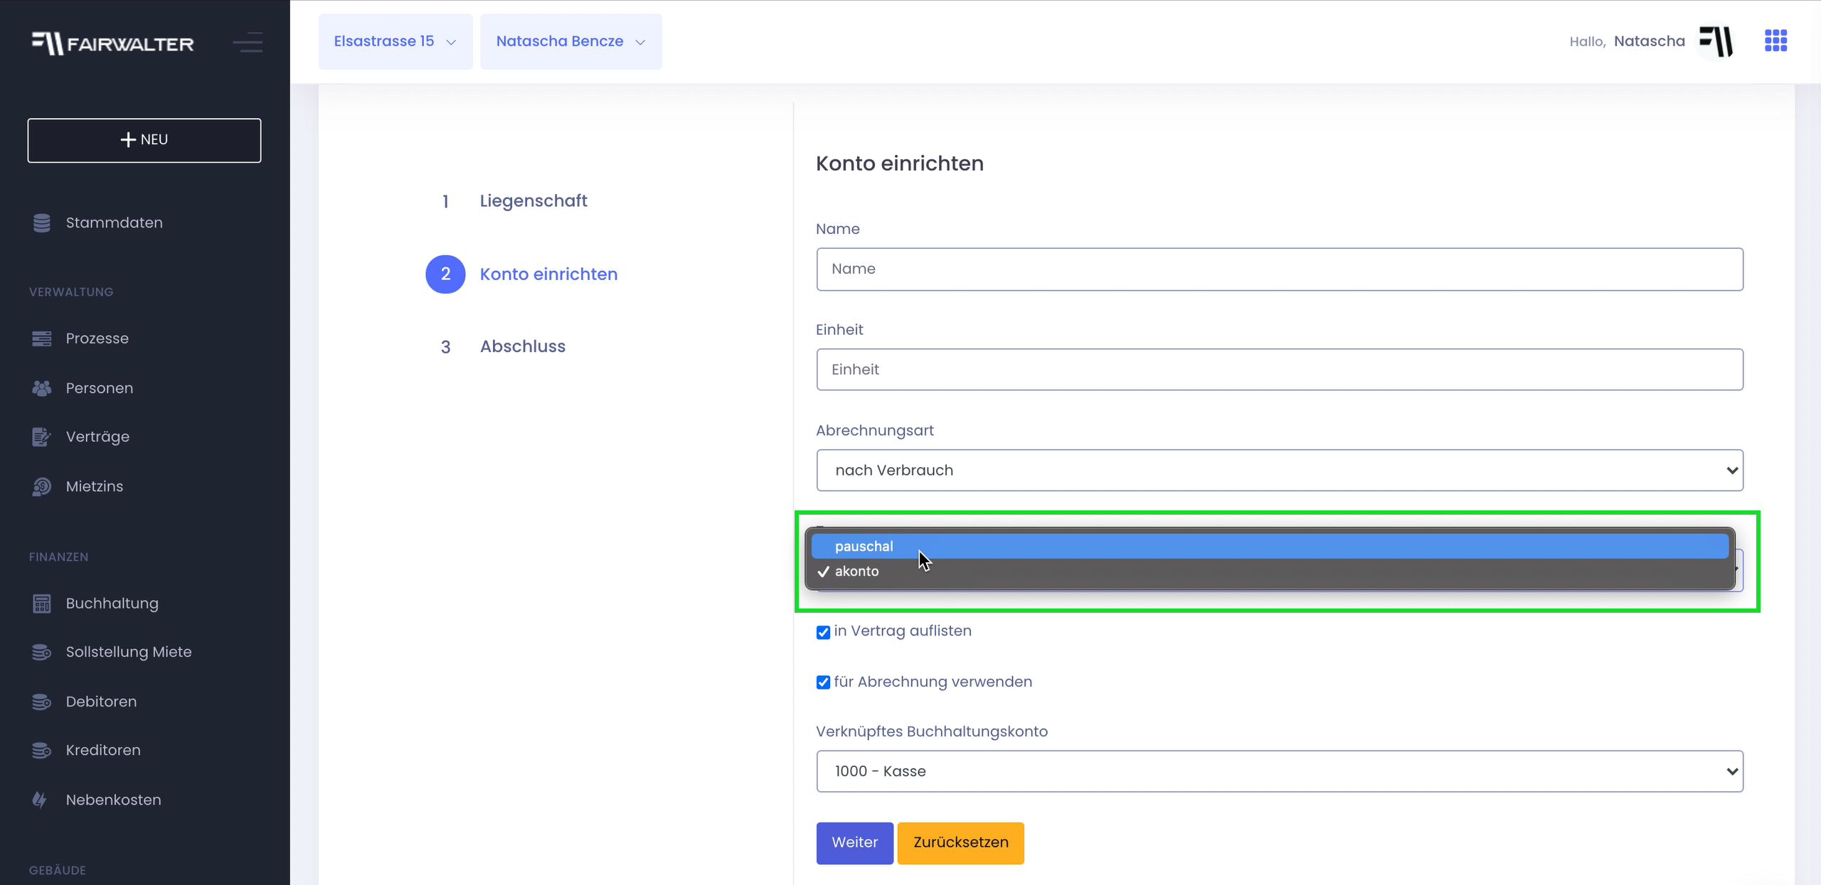Click the Personen group icon
1821x885 pixels.
point(42,388)
